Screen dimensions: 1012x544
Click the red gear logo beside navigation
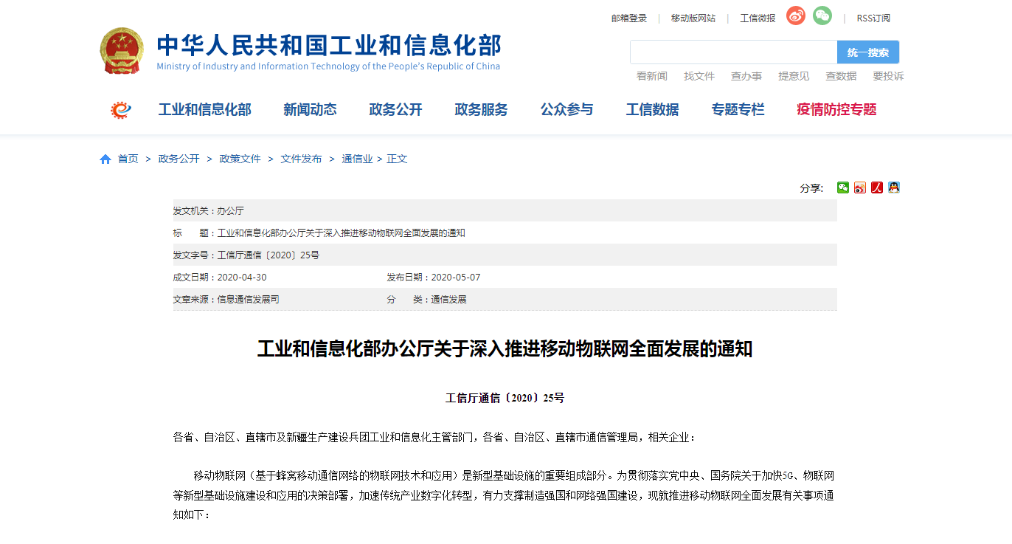tap(120, 110)
